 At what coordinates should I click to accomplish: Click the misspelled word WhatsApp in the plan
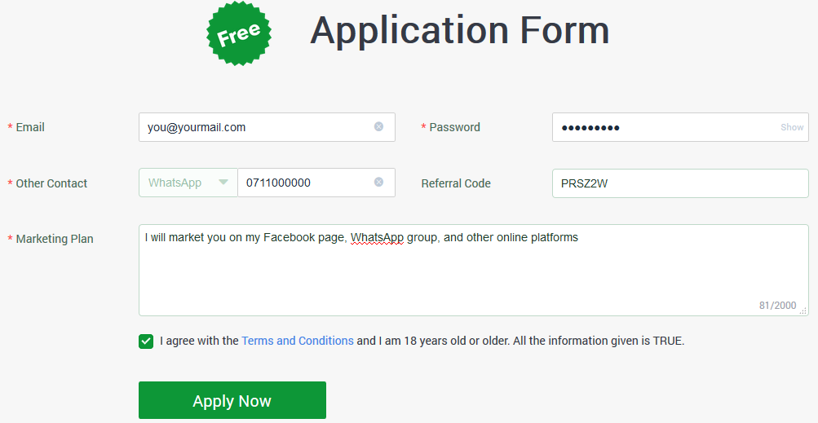377,238
